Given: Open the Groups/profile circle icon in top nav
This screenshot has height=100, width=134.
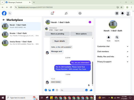Looking at the screenshot, I should (x=80, y=13).
